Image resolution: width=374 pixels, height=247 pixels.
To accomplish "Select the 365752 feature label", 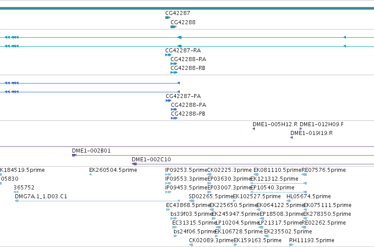I will [24, 188].
